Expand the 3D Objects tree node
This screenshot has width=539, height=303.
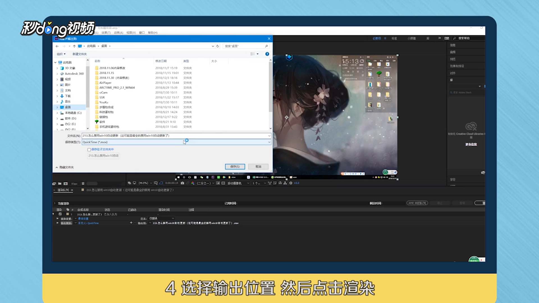(x=57, y=68)
